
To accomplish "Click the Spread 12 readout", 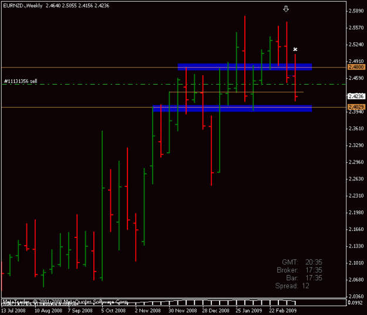I will [292, 286].
